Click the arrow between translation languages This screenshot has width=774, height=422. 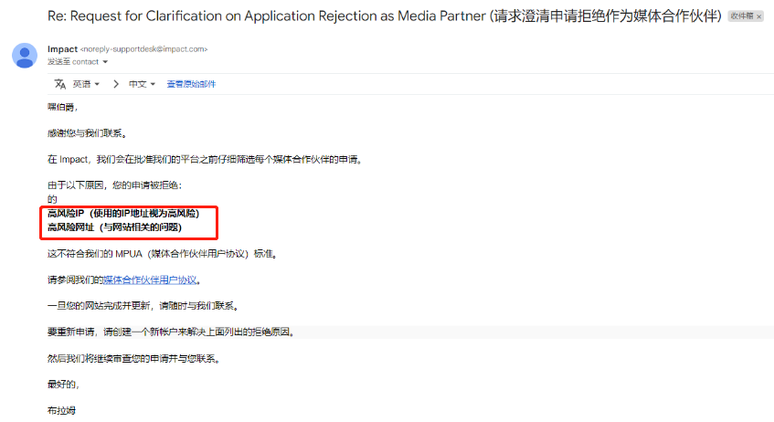(x=115, y=84)
